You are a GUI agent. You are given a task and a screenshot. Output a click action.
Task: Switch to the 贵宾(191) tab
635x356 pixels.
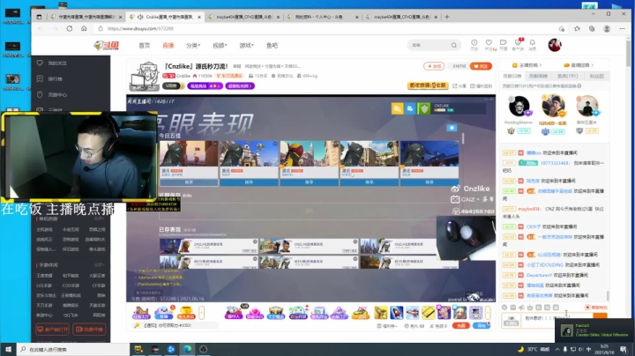click(567, 76)
